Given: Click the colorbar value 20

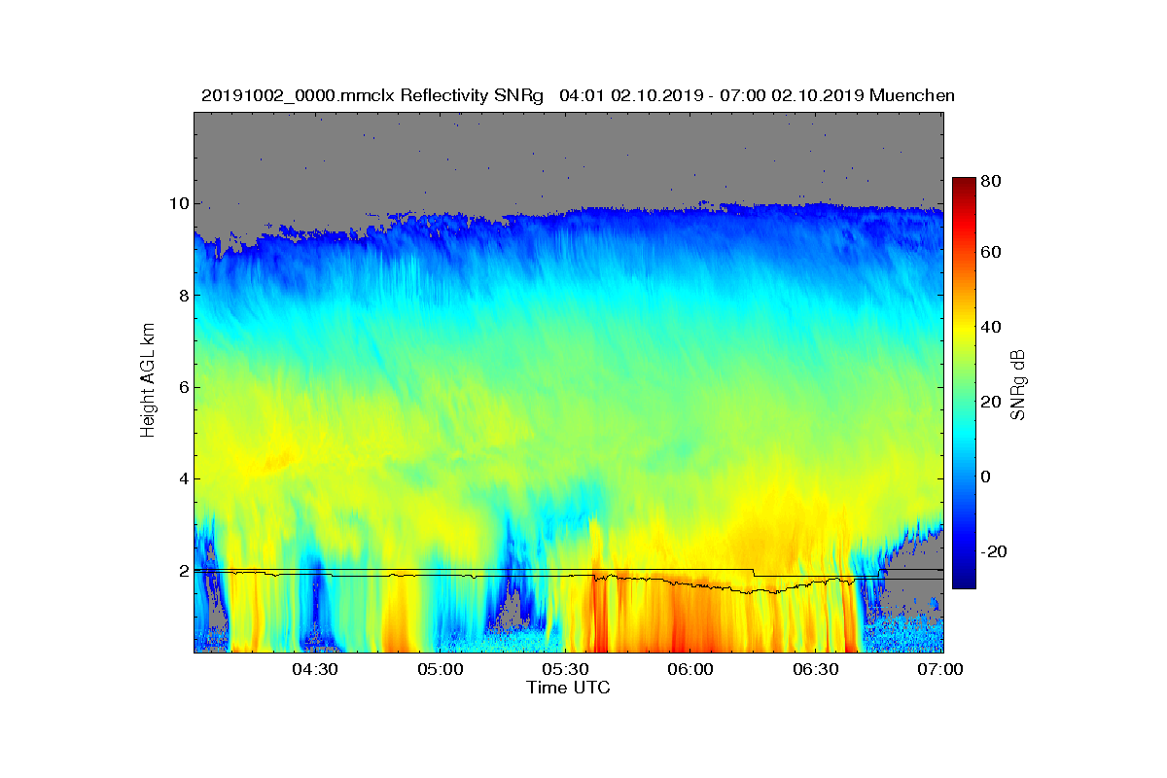Looking at the screenshot, I should [x=993, y=402].
